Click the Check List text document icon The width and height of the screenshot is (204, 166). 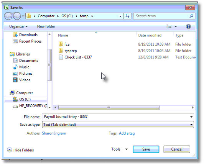click(61, 57)
